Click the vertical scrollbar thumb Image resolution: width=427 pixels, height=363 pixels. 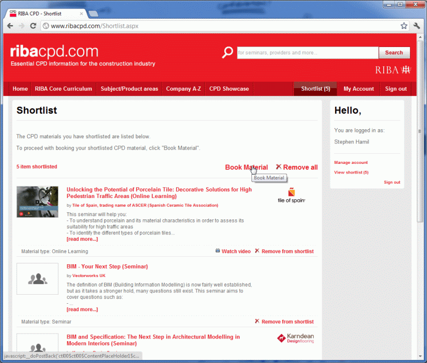click(x=420, y=131)
